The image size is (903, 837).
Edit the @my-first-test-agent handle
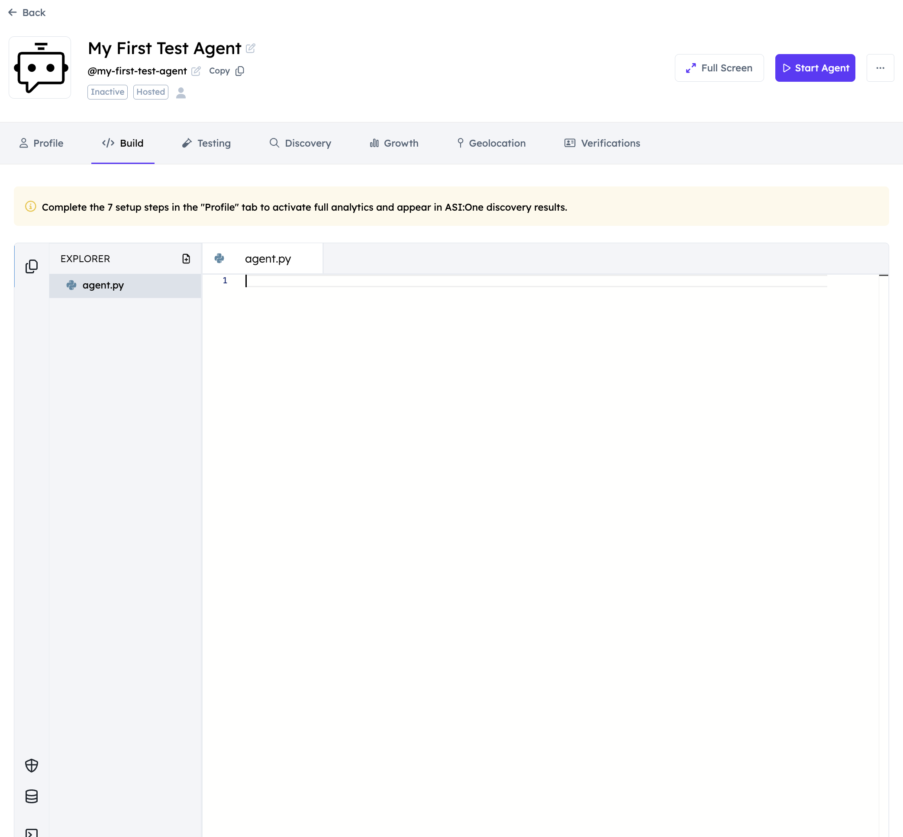(x=196, y=71)
